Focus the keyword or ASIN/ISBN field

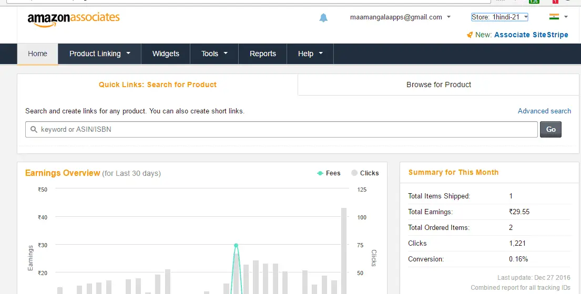[282, 130]
